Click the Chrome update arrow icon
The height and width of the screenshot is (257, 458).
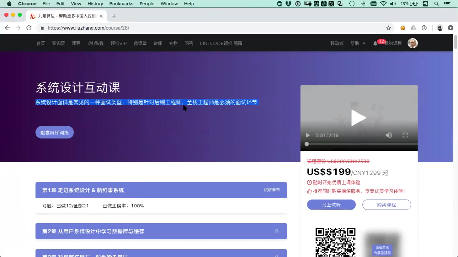pos(450,28)
